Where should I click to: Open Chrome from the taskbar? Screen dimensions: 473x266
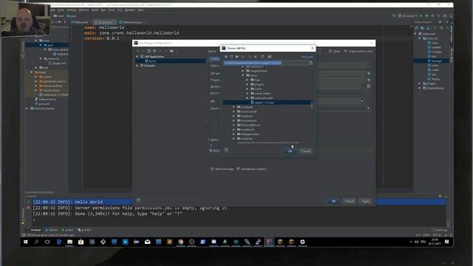coord(180,242)
